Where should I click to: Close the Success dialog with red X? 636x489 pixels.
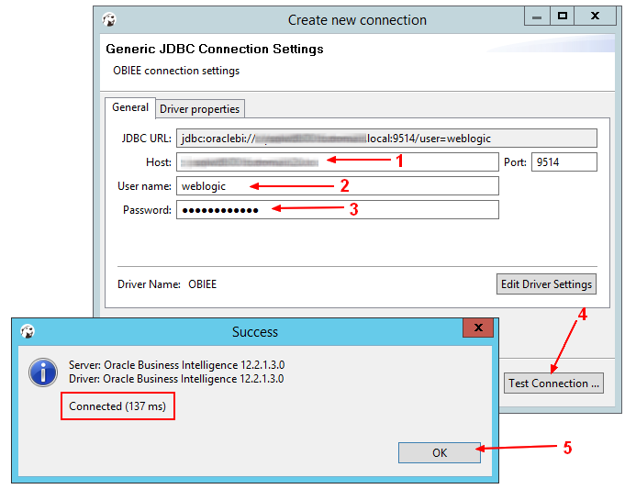coord(477,328)
